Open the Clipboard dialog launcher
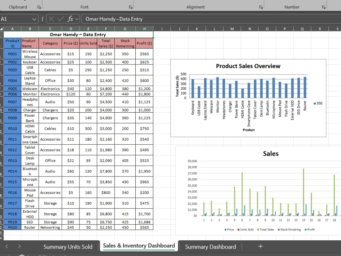This screenshot has height=256, width=341. pyautogui.click(x=39, y=8)
